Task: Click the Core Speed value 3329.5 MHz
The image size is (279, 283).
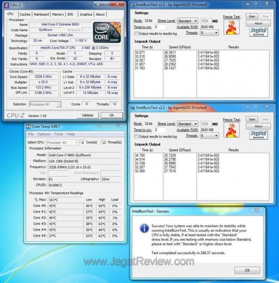Action: (43, 77)
